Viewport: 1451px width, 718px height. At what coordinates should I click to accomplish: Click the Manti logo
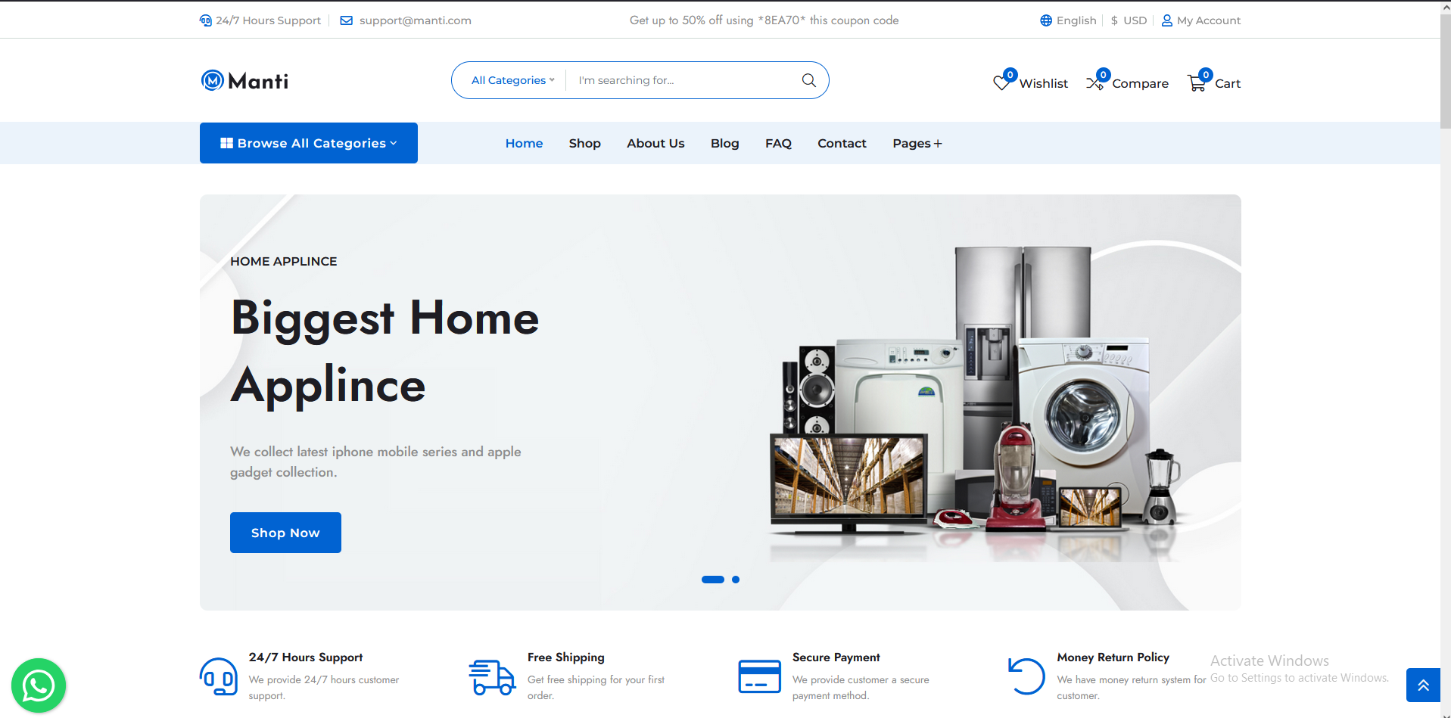244,80
